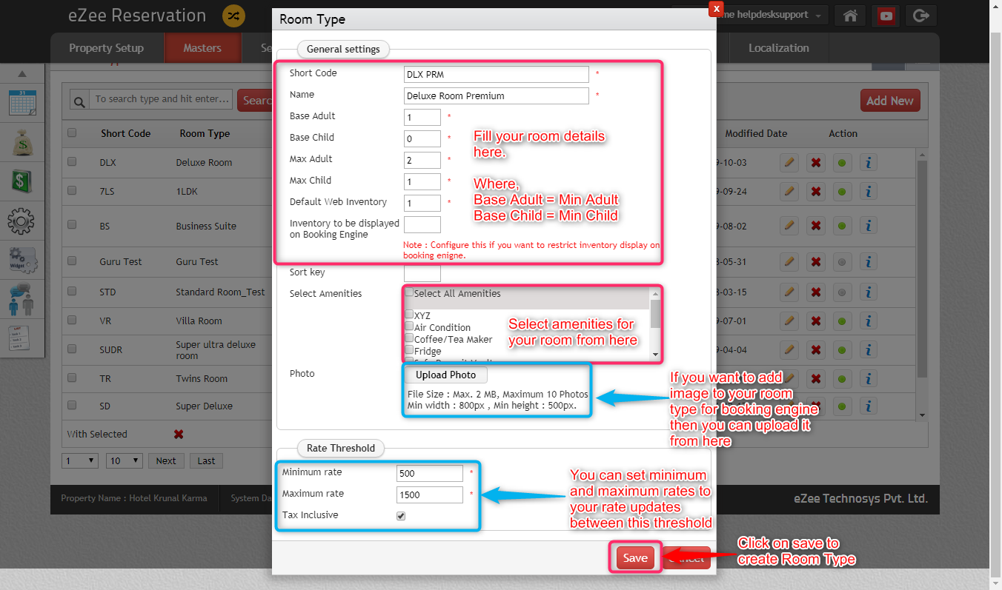Screen dimensions: 1002x590
Task: Select the green dollar icon in sidebar
Action: pyautogui.click(x=22, y=181)
